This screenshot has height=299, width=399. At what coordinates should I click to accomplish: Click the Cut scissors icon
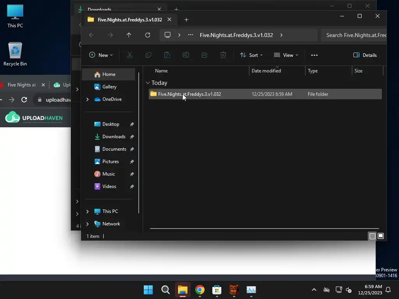click(x=130, y=55)
